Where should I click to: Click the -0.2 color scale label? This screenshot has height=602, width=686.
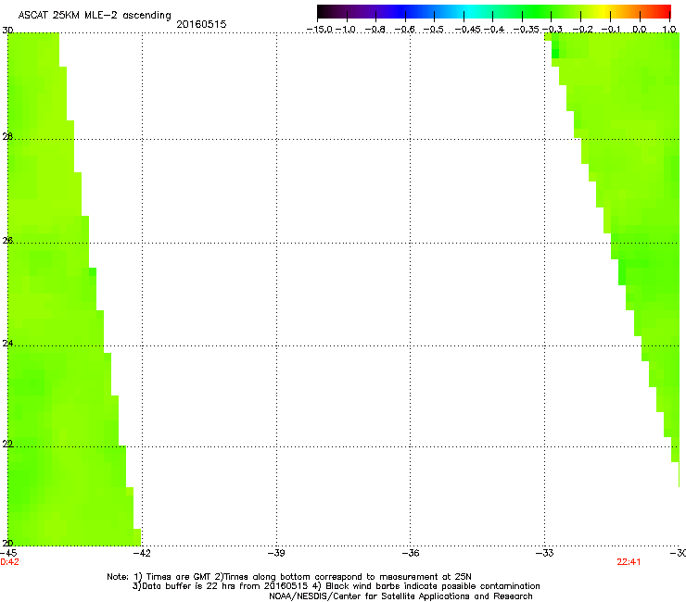[x=583, y=30]
